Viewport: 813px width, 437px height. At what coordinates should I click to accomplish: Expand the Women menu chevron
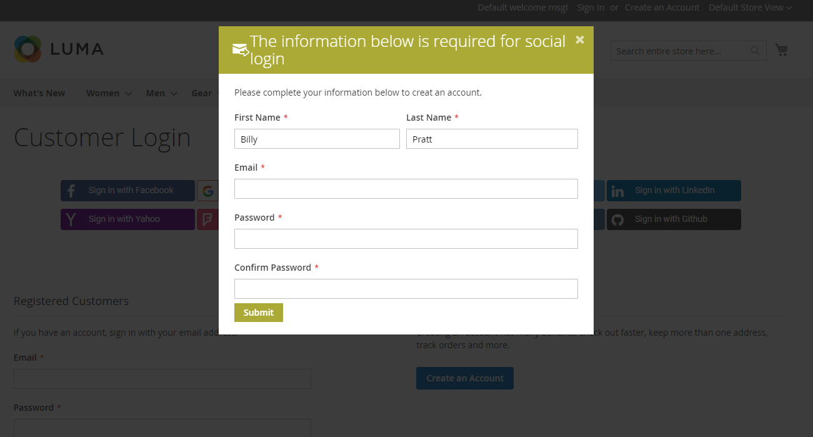point(128,94)
